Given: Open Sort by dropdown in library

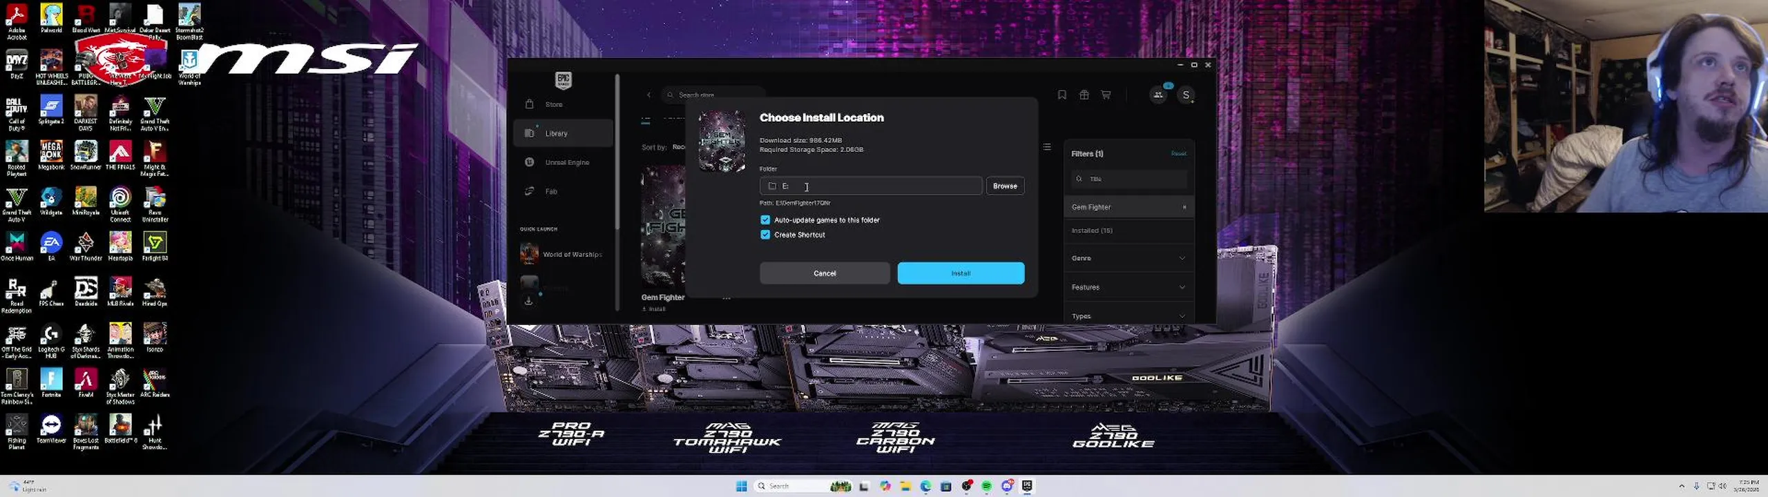Looking at the screenshot, I should pyautogui.click(x=679, y=147).
